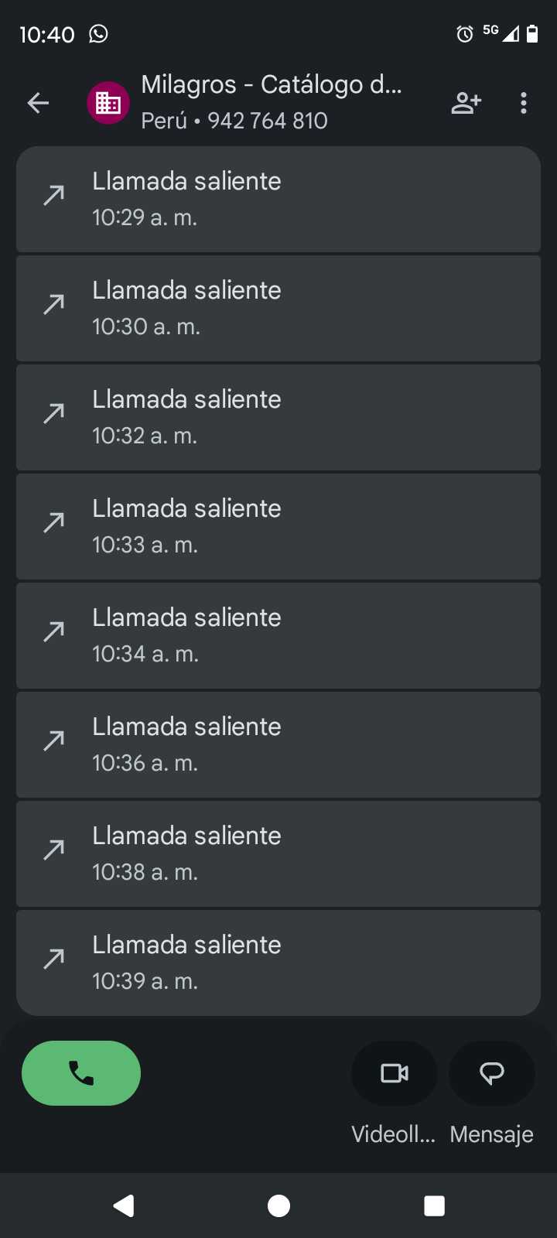Viewport: 557px width, 1238px height.
Task: Select the 10:32 a. m. call entry
Action: (x=278, y=417)
